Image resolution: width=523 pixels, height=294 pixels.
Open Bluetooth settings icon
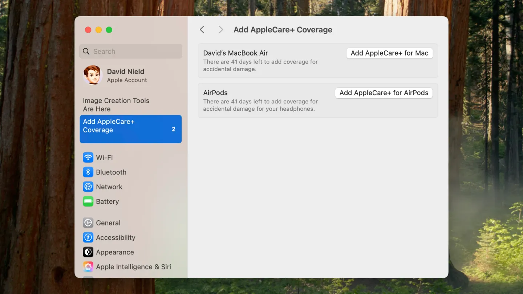(88, 172)
